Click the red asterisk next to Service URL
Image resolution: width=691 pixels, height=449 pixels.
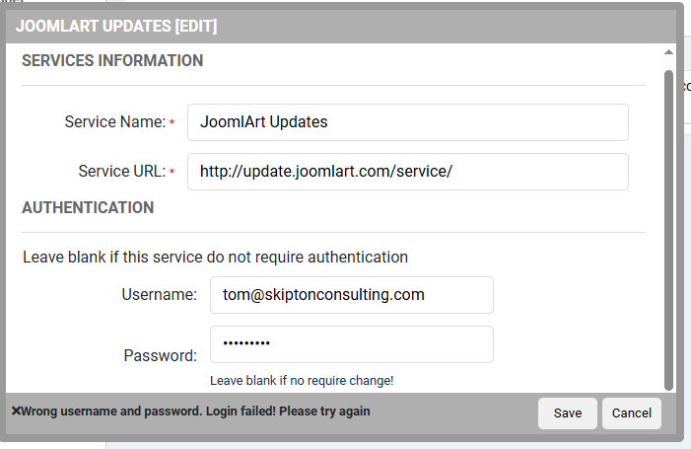click(173, 172)
